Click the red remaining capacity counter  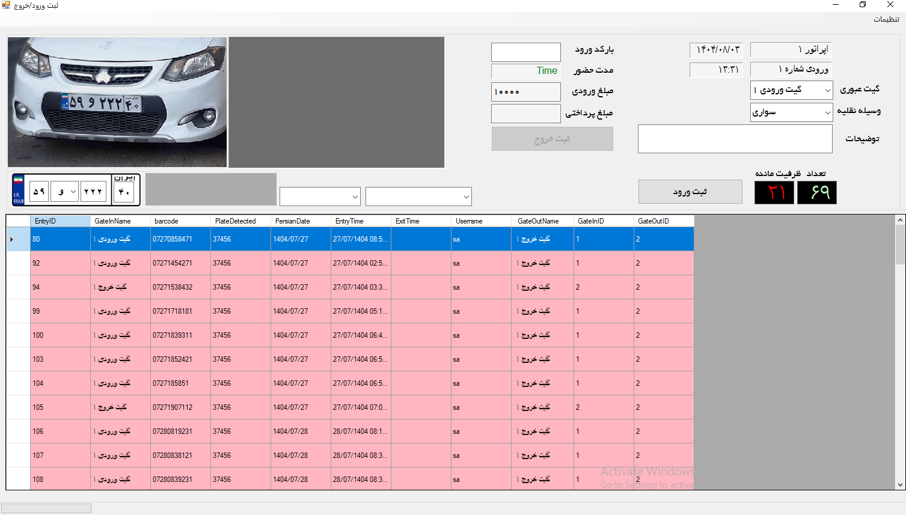[x=774, y=193]
